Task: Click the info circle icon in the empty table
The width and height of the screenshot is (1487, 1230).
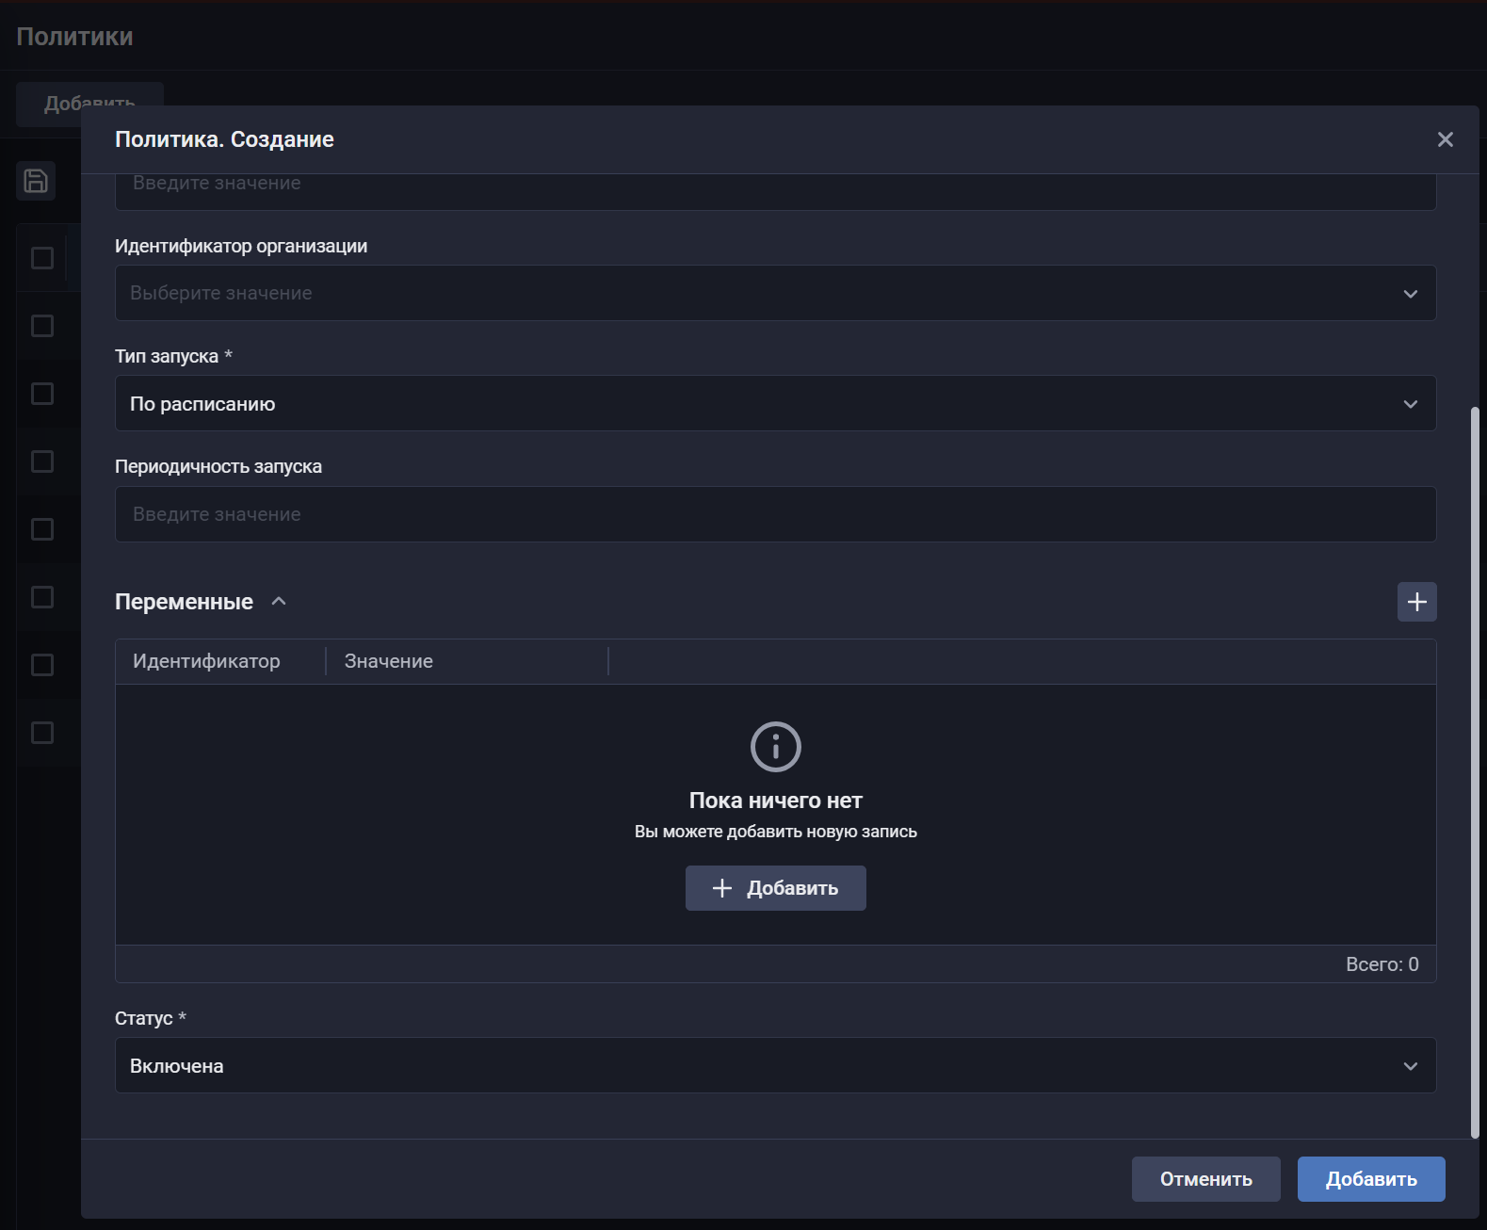Action: [x=775, y=747]
